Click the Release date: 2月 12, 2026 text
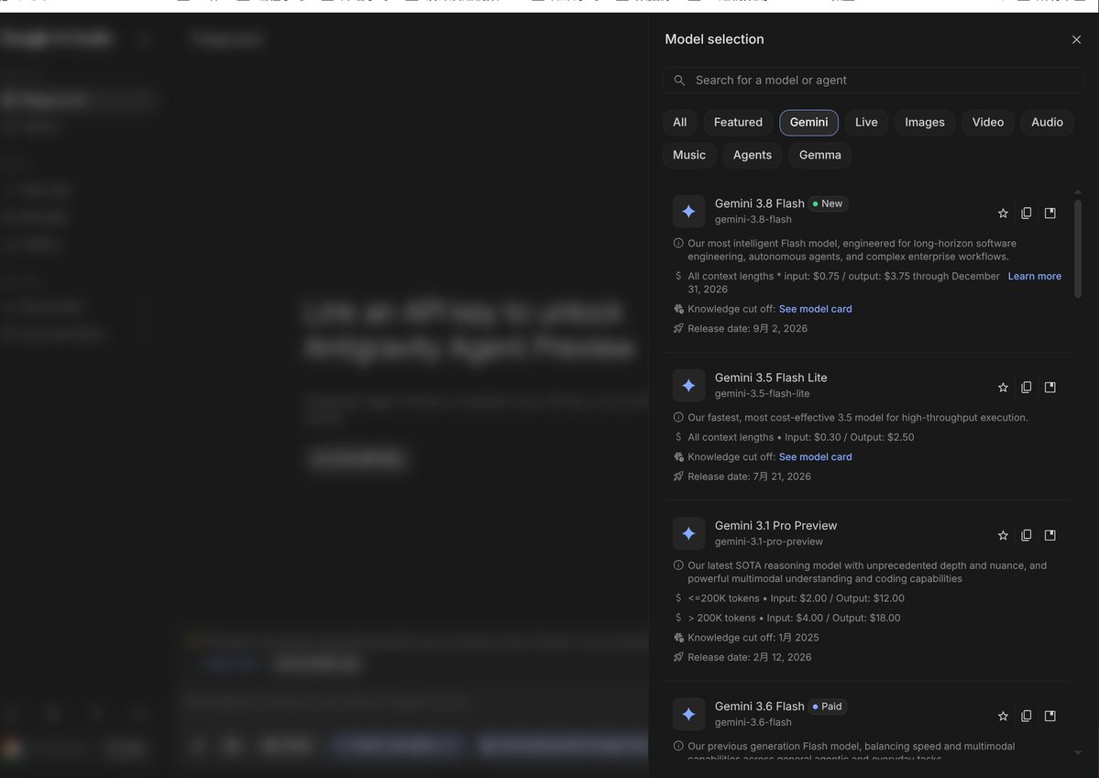This screenshot has height=778, width=1099. click(749, 657)
